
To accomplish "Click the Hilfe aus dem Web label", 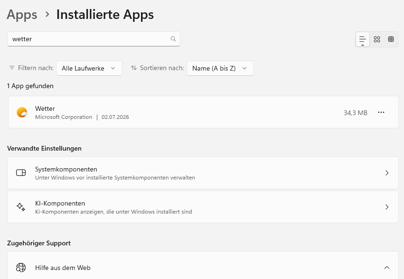I will pos(63,268).
